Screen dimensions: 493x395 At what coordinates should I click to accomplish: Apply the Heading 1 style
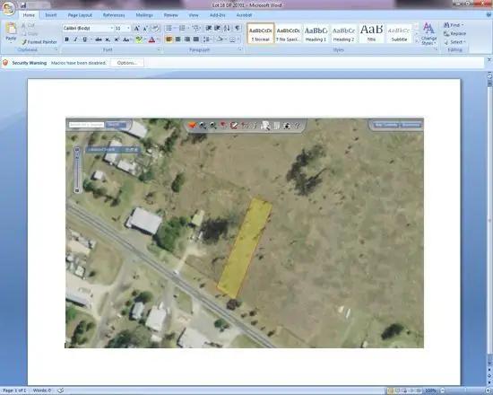(x=316, y=33)
